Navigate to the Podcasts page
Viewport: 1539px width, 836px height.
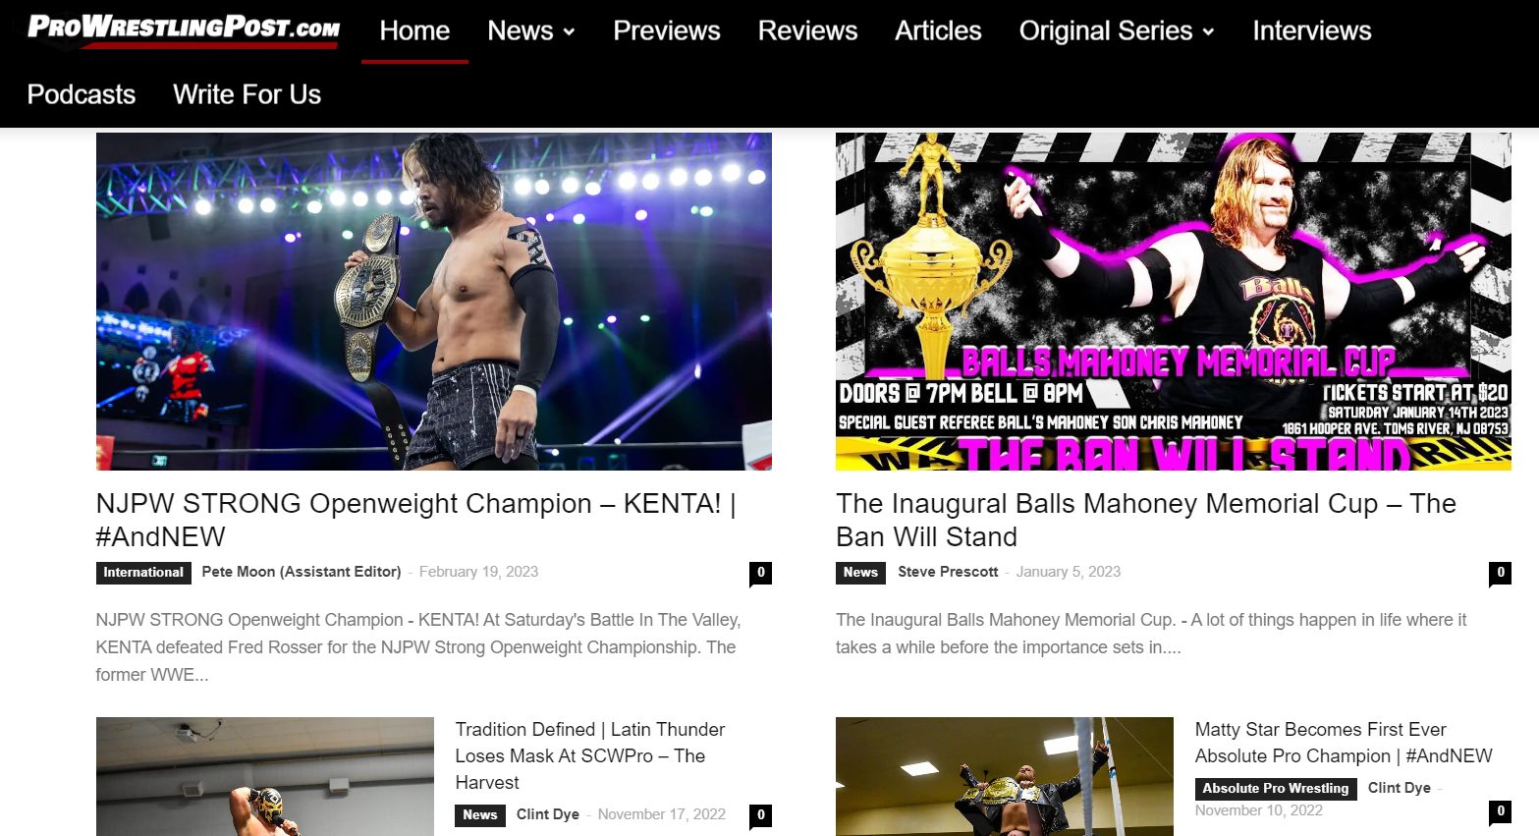[82, 95]
